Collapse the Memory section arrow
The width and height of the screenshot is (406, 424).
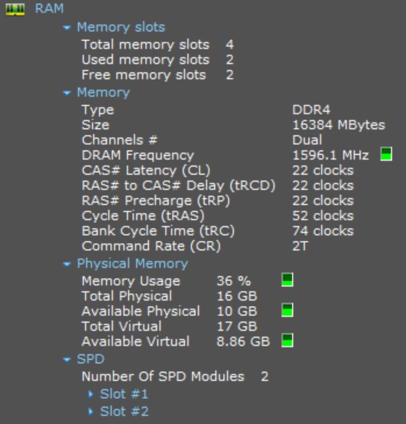66,93
